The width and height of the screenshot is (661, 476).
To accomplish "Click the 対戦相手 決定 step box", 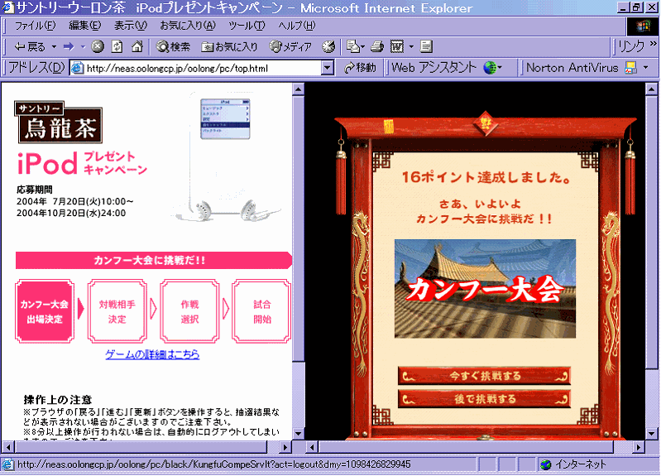I will pos(117,311).
